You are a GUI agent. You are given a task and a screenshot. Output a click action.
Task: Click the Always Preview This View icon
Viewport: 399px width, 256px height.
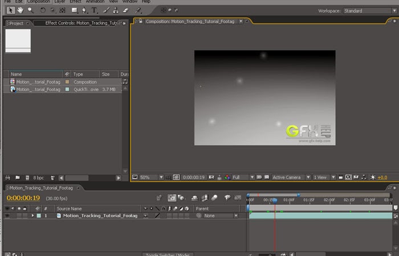135,177
